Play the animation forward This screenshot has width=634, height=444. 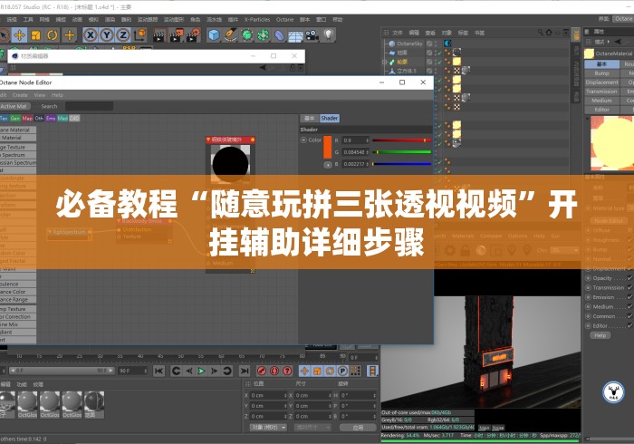pos(201,371)
